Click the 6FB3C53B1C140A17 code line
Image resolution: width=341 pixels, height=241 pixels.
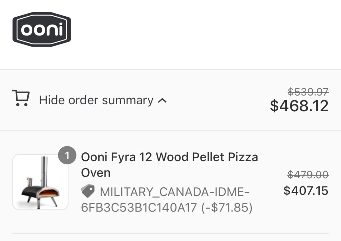[139, 208]
